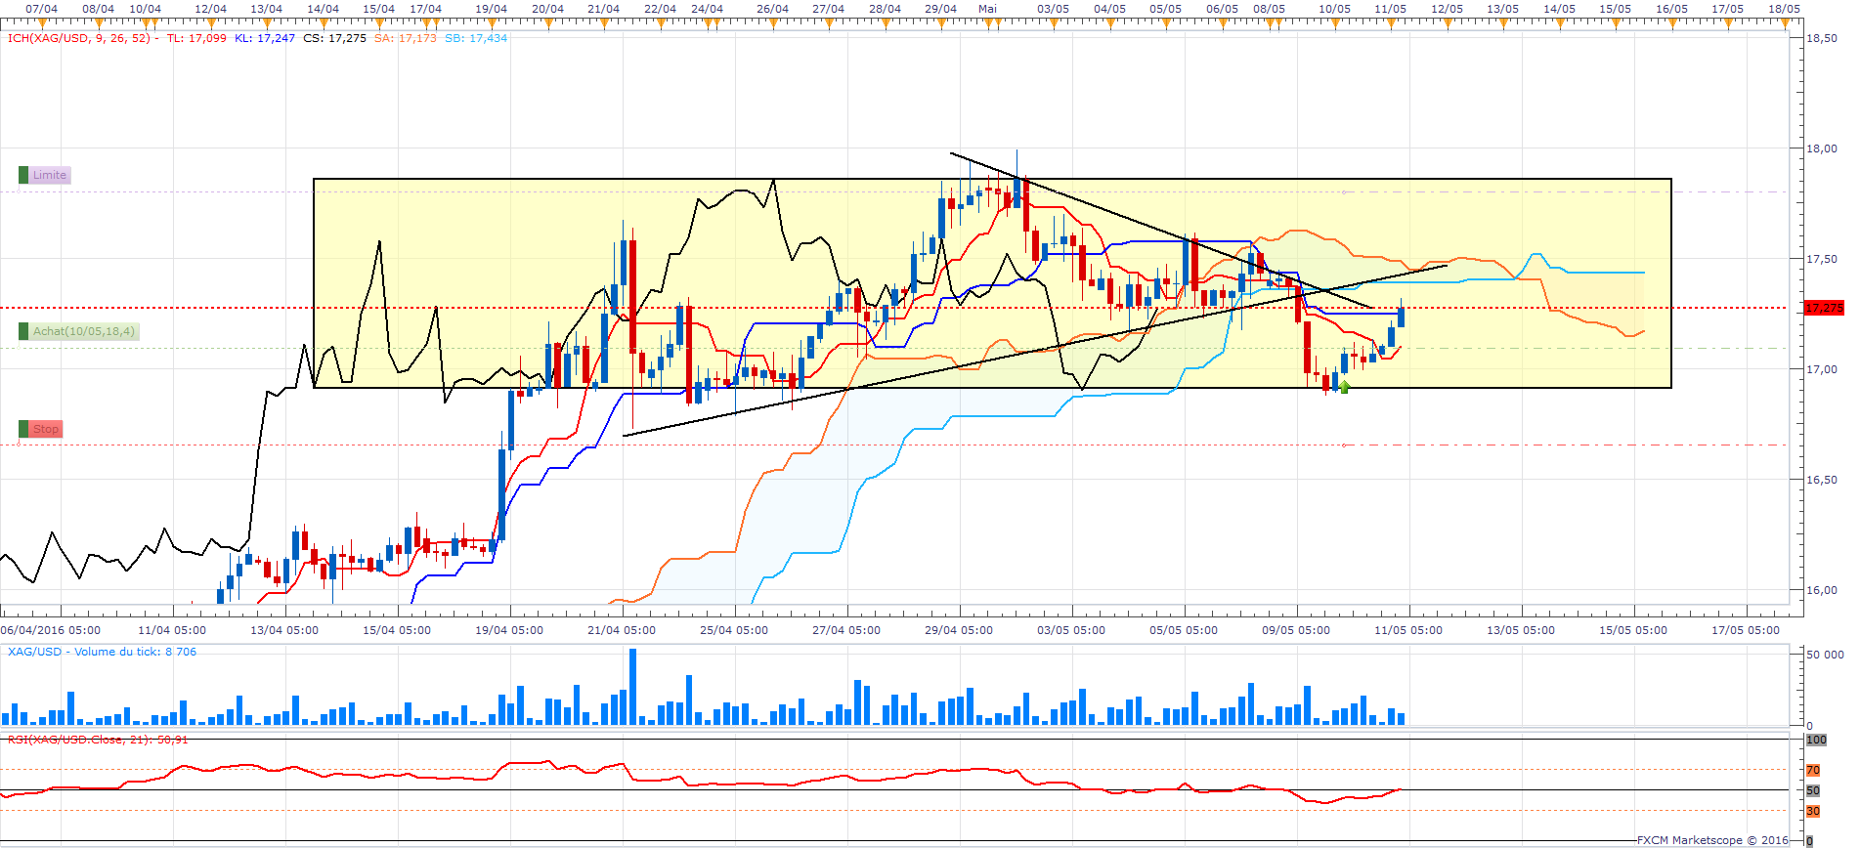The width and height of the screenshot is (1860, 848).
Task: Select the red Stop order label
Action: [46, 429]
